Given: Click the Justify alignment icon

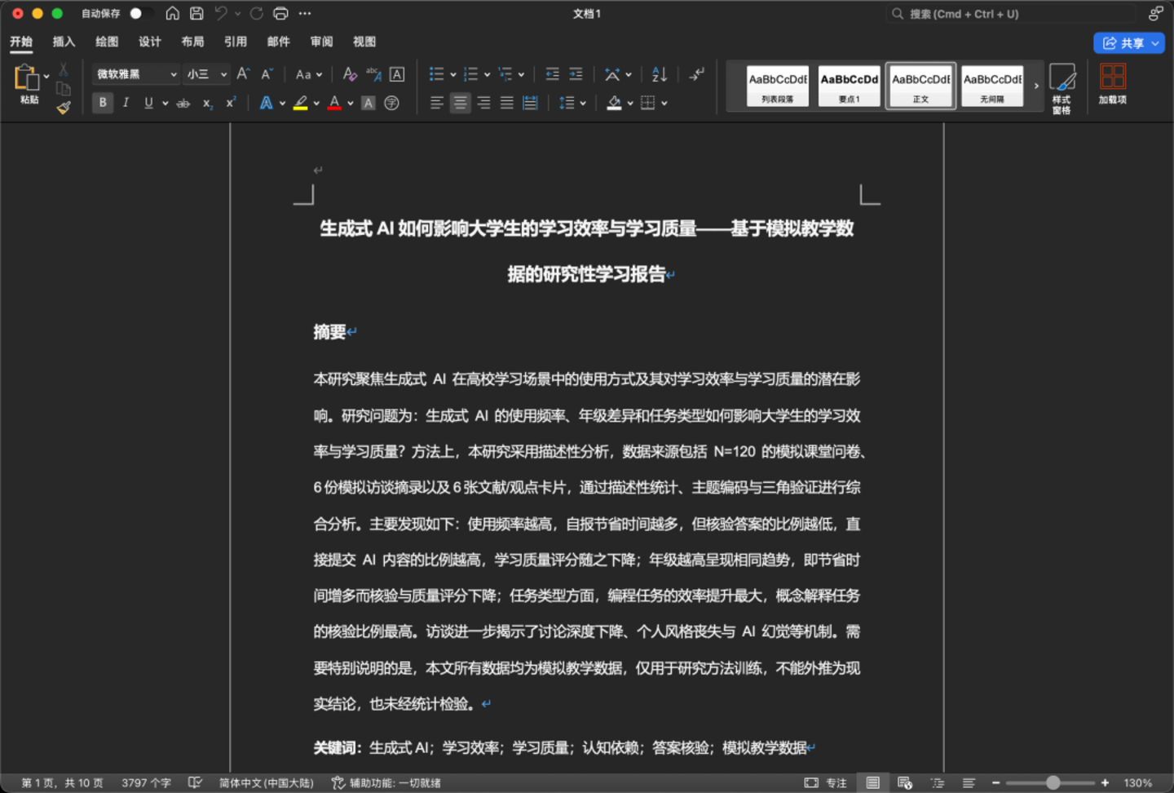Looking at the screenshot, I should [507, 103].
